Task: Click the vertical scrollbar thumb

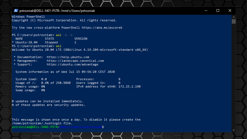Action: [x=234, y=21]
